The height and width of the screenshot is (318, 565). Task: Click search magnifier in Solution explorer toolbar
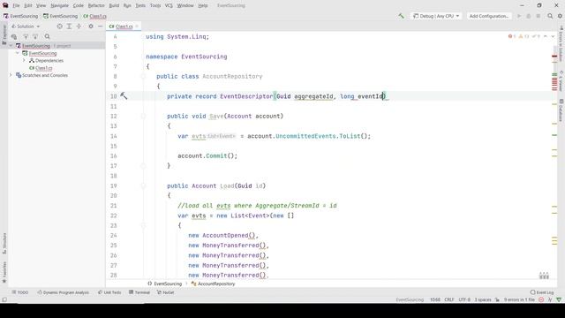47,36
